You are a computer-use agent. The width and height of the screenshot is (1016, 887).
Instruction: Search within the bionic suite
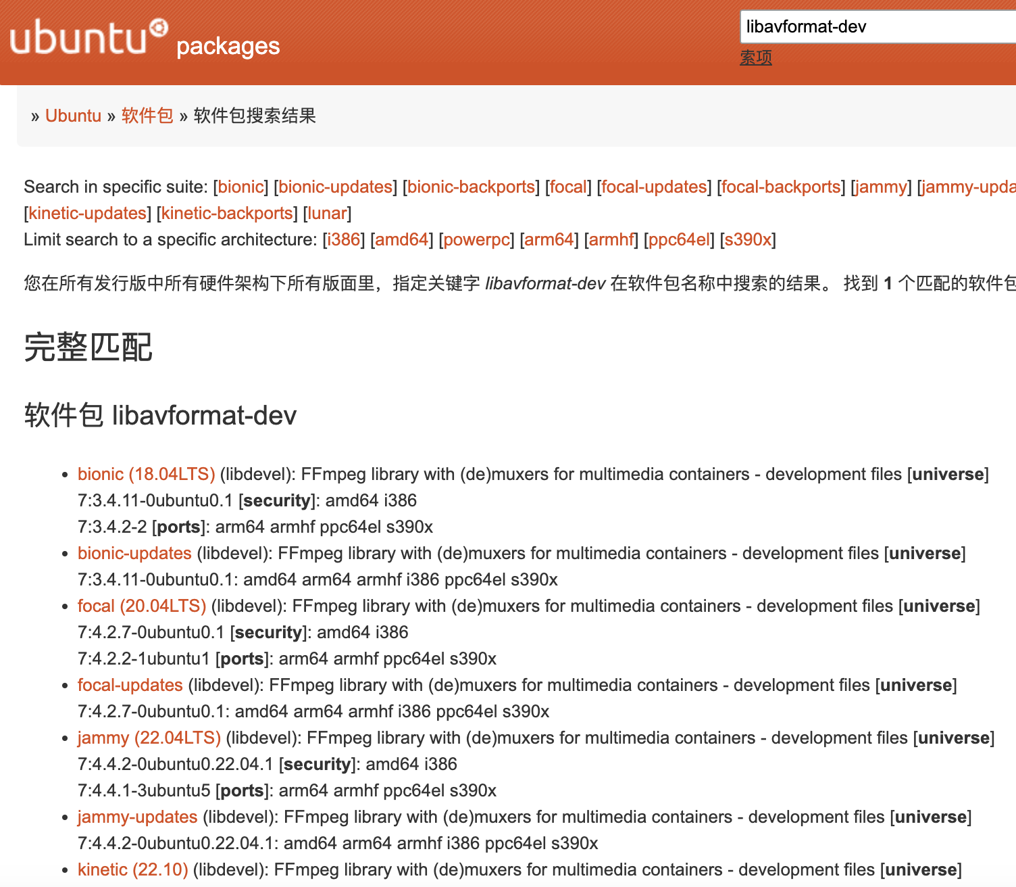click(x=240, y=187)
